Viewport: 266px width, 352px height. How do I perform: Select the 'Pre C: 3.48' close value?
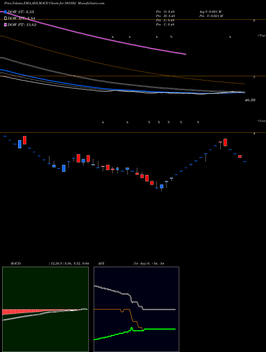coord(165,25)
